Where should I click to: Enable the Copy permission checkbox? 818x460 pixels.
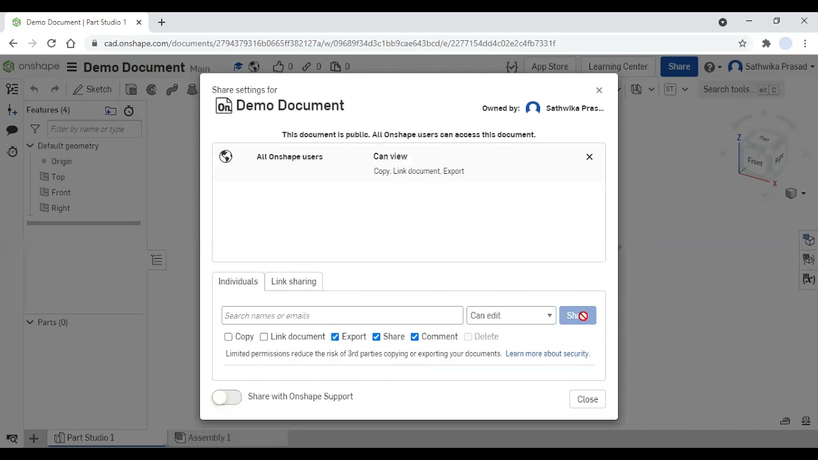click(229, 337)
